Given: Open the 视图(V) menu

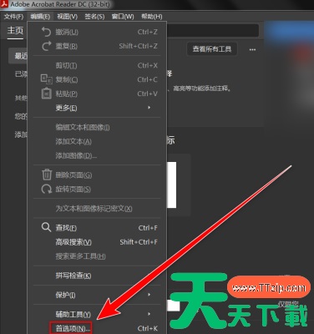Looking at the screenshot, I should tap(67, 17).
